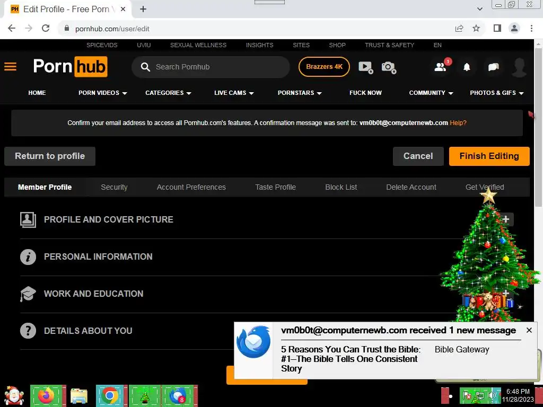543x407 pixels.
Task: Go back with browser back arrow
Action: (x=12, y=29)
